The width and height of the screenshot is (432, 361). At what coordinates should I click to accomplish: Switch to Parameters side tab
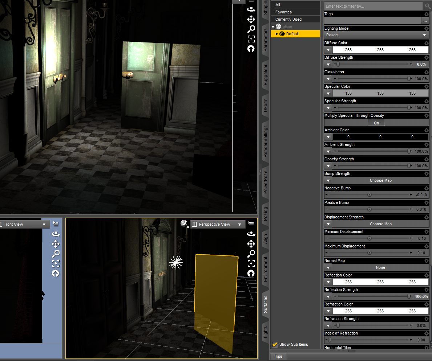(x=265, y=40)
